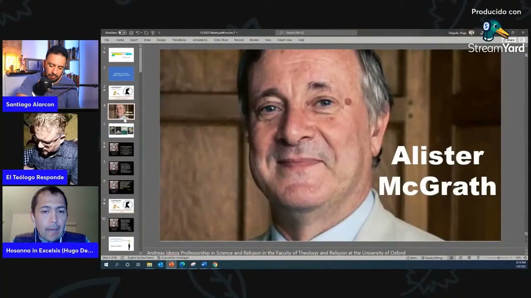Switch to the Slide Show tab
531x298 pixels.
221,40
